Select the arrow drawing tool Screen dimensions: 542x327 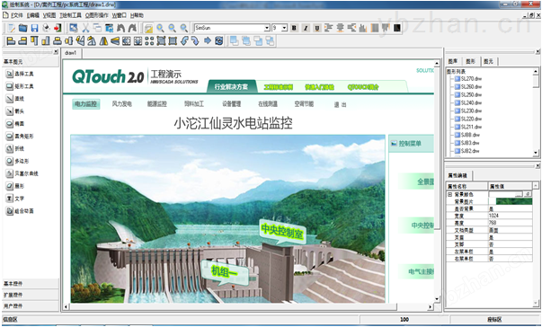(x=15, y=111)
